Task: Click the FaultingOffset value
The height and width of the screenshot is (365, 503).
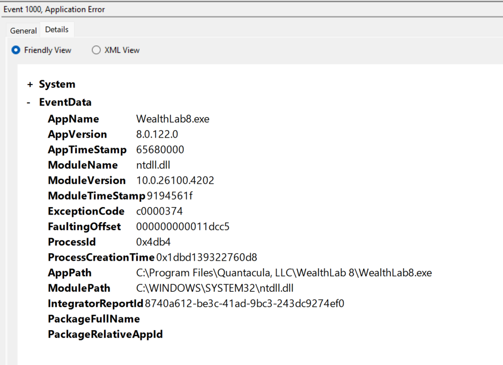Action: pyautogui.click(x=183, y=226)
